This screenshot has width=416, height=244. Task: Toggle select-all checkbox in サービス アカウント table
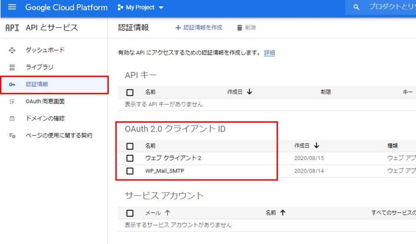click(130, 213)
